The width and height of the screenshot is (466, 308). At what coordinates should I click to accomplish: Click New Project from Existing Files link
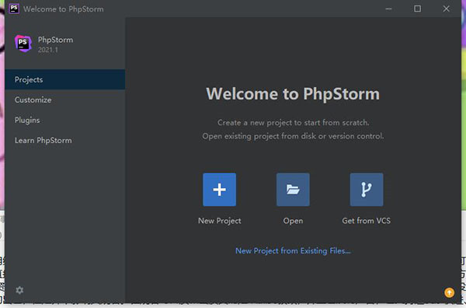tap(293, 251)
